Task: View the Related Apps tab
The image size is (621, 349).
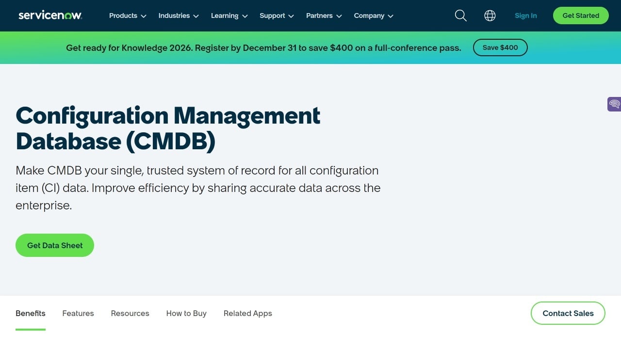Action: [x=247, y=313]
